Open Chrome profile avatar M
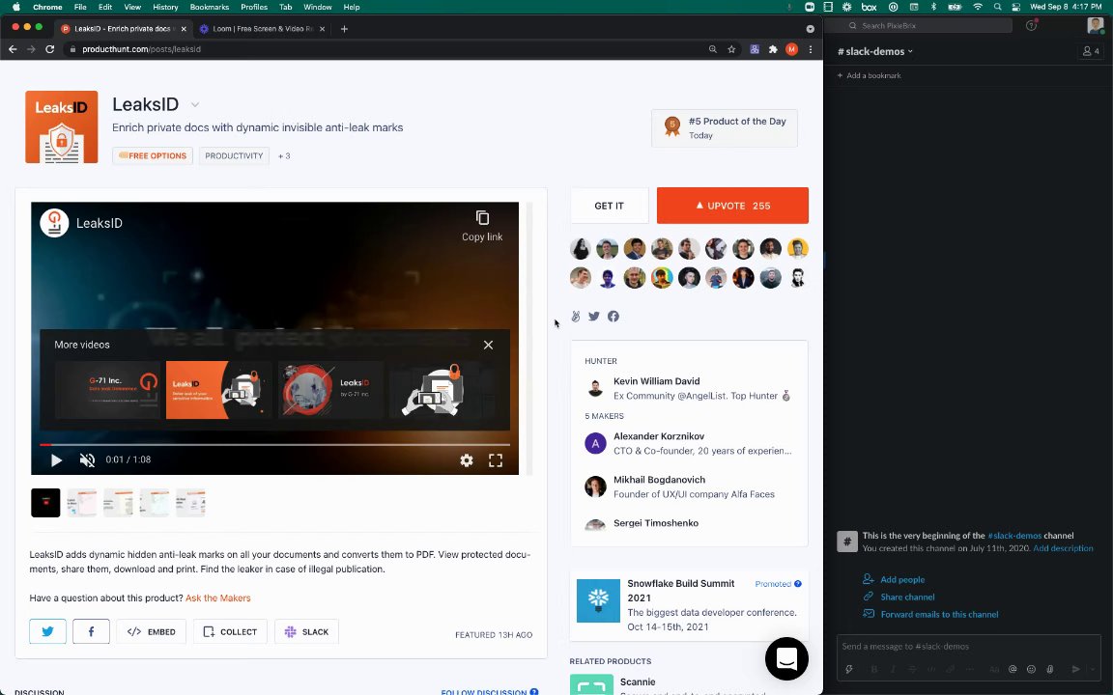The height and width of the screenshot is (695, 1113). point(791,49)
